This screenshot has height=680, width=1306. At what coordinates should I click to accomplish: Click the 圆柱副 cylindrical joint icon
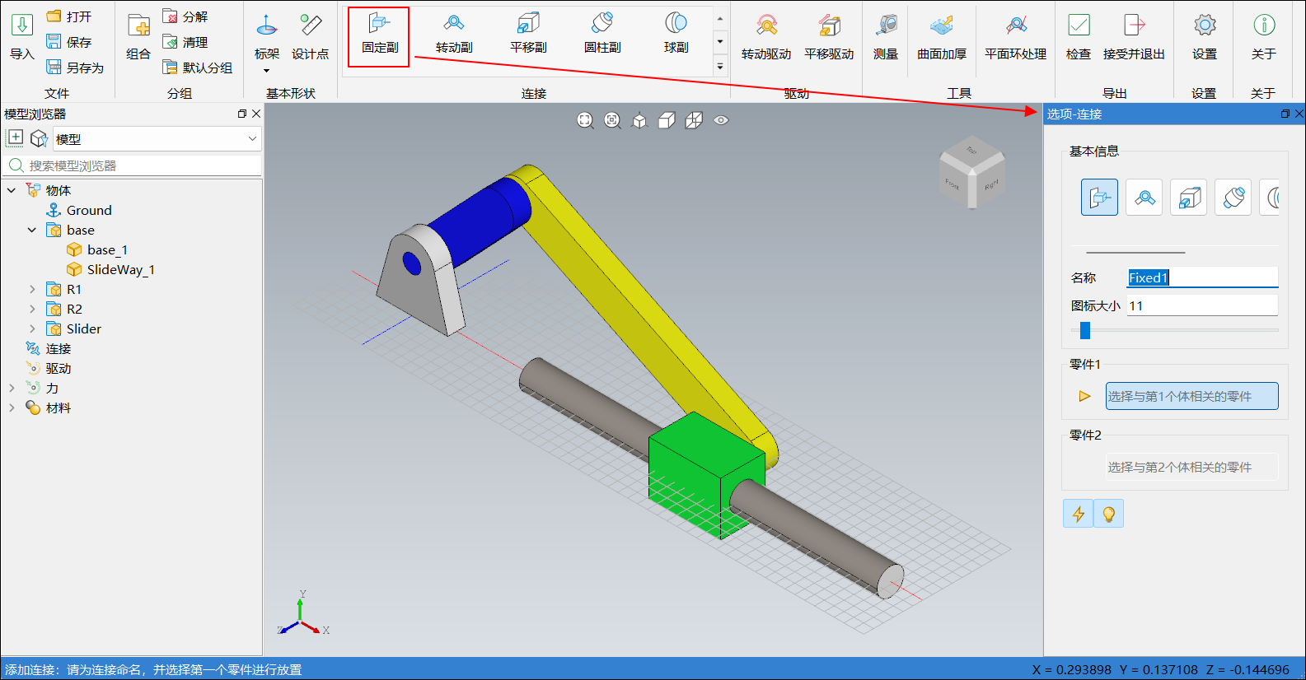tap(602, 33)
